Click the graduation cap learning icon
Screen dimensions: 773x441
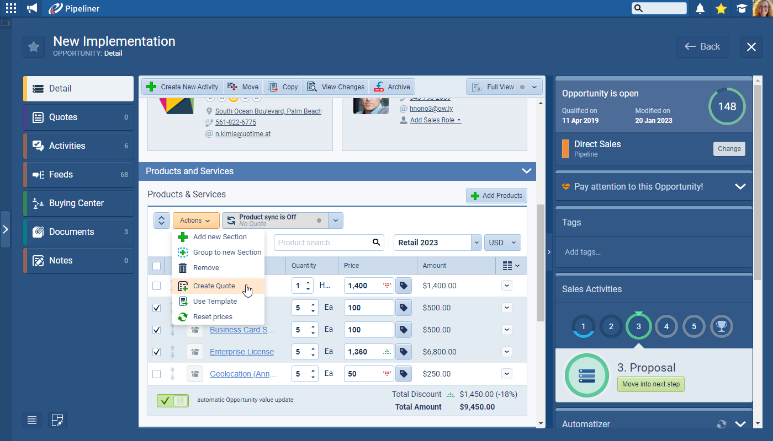pyautogui.click(x=742, y=8)
